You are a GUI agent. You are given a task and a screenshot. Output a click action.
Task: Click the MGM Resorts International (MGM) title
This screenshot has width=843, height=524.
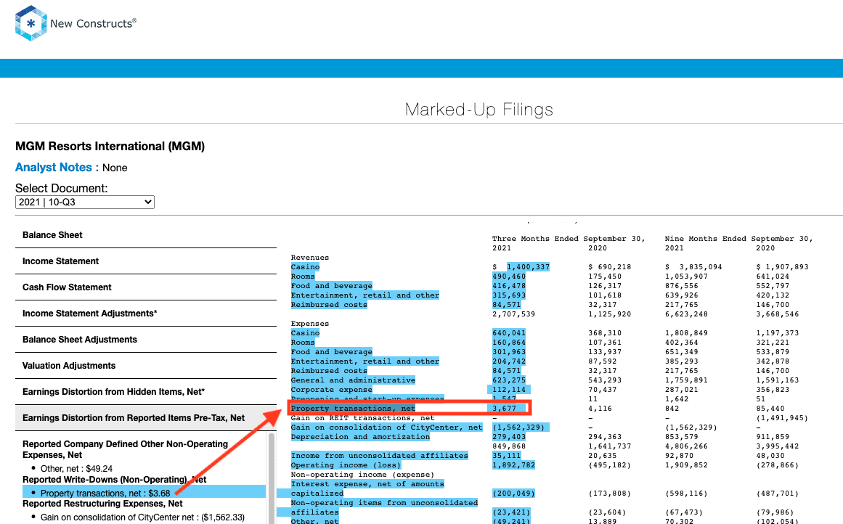(110, 146)
